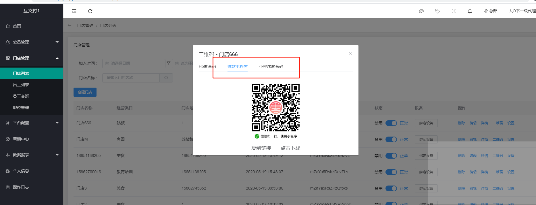This screenshot has width=536, height=205.
Task: Toggle status switch for 16651138205 row
Action: tap(391, 156)
